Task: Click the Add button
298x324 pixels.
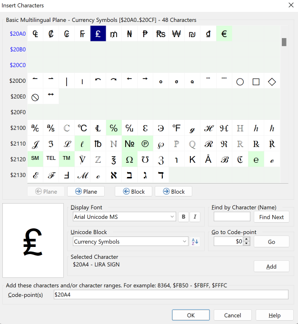Action: [271, 266]
